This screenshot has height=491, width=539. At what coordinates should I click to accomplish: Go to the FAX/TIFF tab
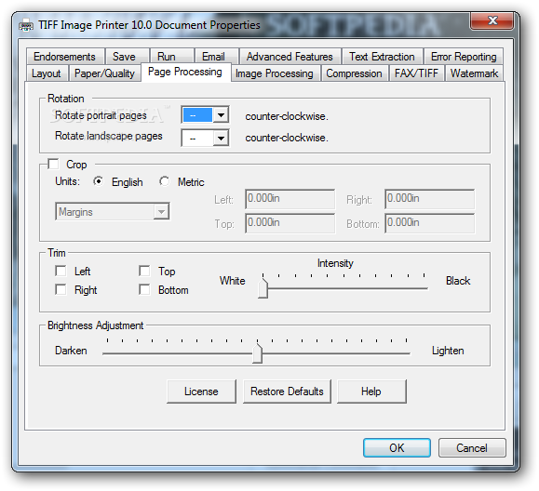417,73
